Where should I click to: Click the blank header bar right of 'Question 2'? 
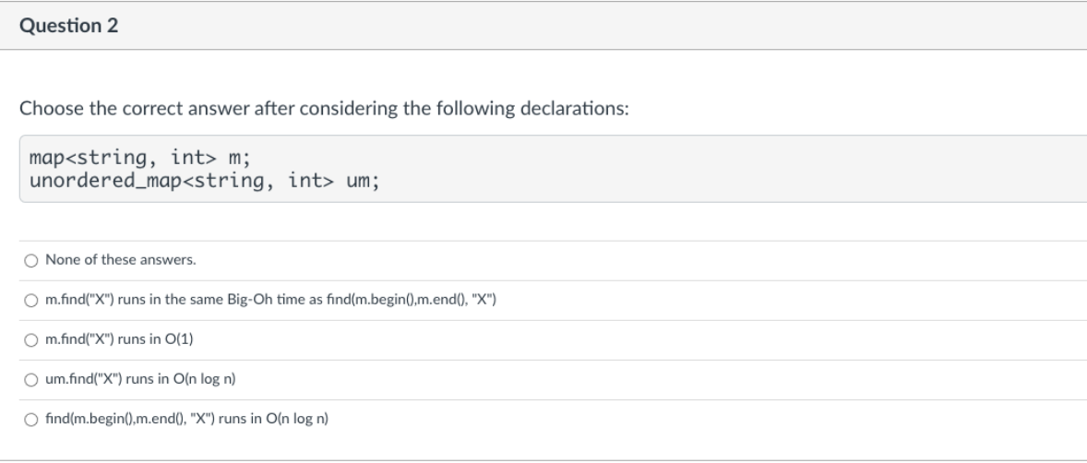(x=600, y=26)
